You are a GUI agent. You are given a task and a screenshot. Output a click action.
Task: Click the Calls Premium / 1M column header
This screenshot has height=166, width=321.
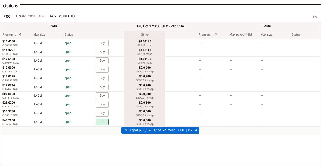click(12, 34)
